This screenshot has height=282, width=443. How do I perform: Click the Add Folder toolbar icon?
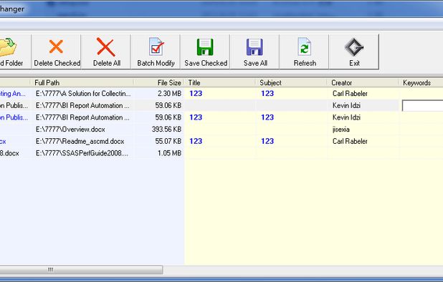(7, 47)
